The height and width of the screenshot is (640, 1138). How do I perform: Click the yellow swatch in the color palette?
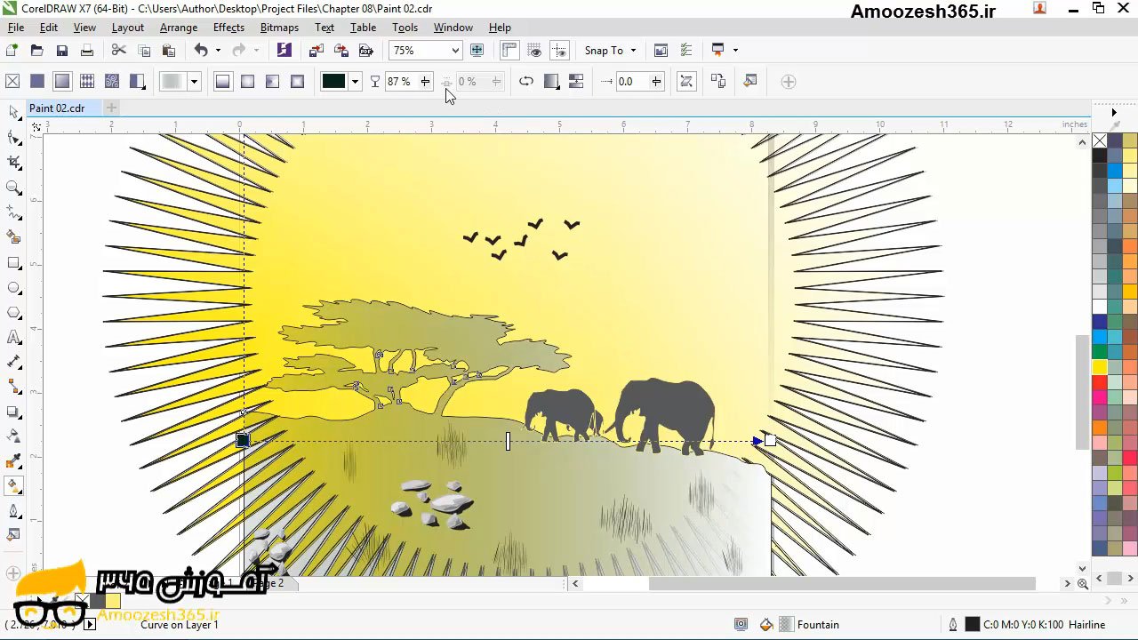tap(1100, 366)
